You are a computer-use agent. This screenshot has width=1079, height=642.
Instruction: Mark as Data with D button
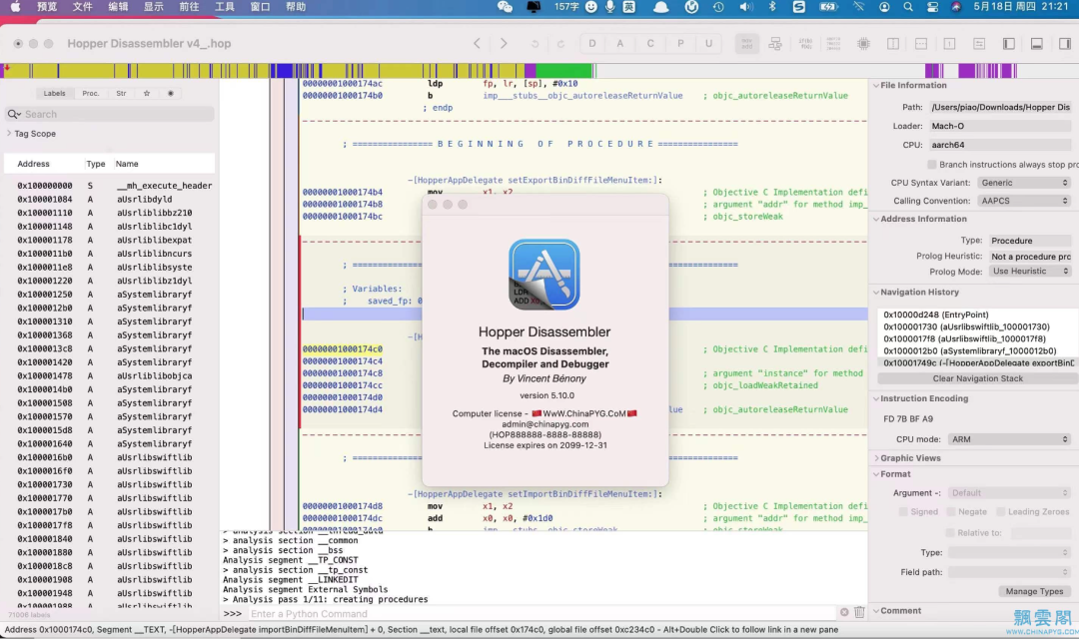coord(591,43)
